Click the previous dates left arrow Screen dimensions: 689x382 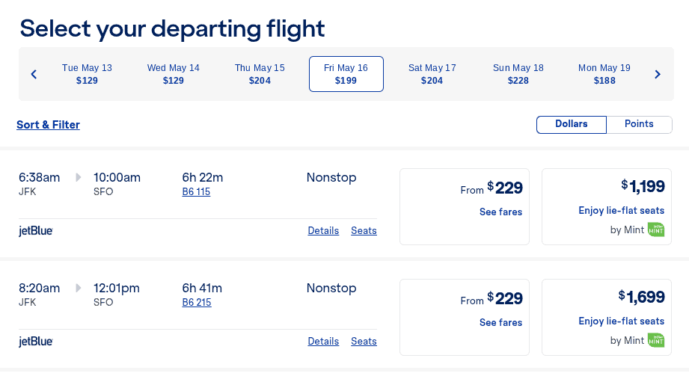pyautogui.click(x=34, y=74)
